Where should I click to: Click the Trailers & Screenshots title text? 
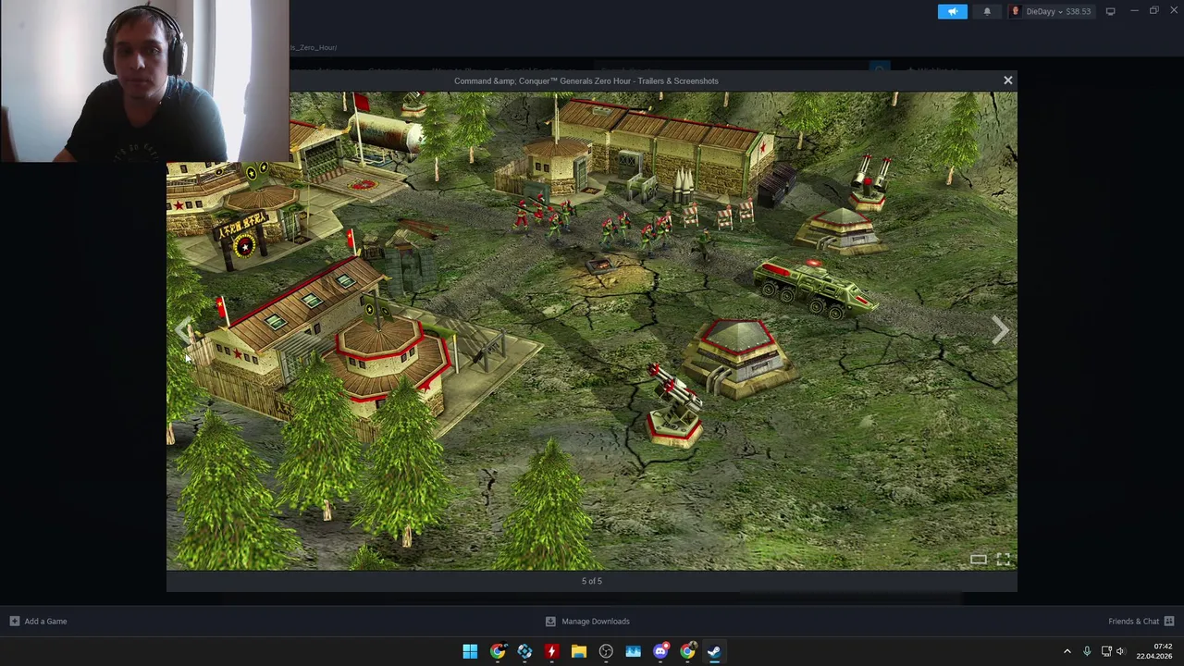click(586, 80)
